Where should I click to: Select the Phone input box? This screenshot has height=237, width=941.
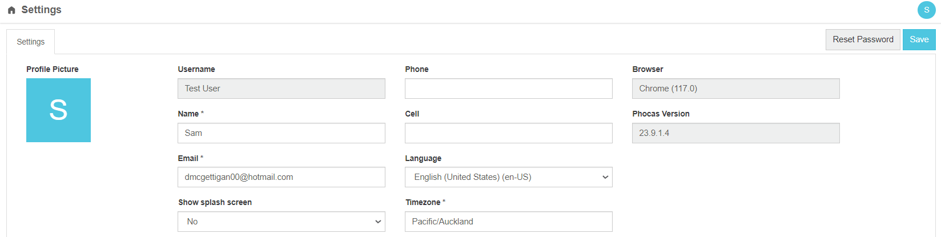click(509, 89)
